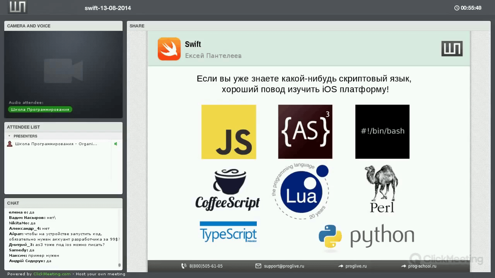Click the green Школа Программирования audio badge
This screenshot has height=278, width=495.
click(x=40, y=109)
